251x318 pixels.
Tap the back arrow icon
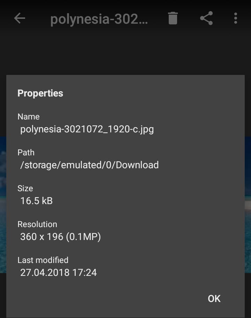pyautogui.click(x=20, y=18)
